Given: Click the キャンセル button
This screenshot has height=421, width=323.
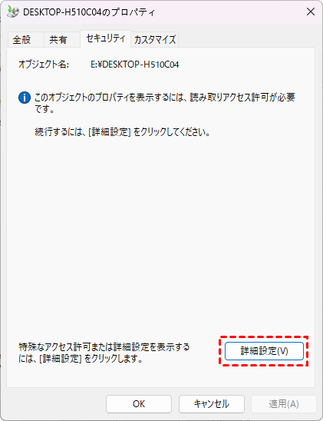Looking at the screenshot, I should pos(212,404).
